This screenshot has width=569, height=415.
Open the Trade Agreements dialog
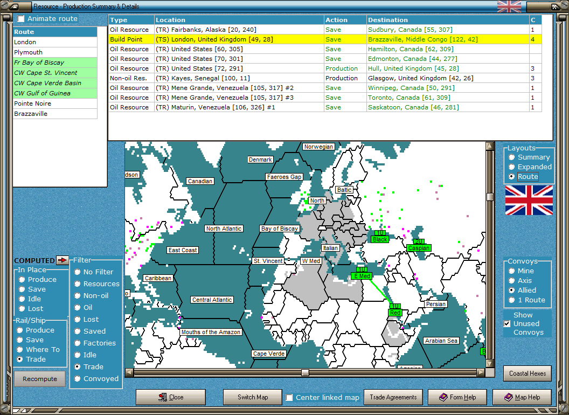click(393, 397)
